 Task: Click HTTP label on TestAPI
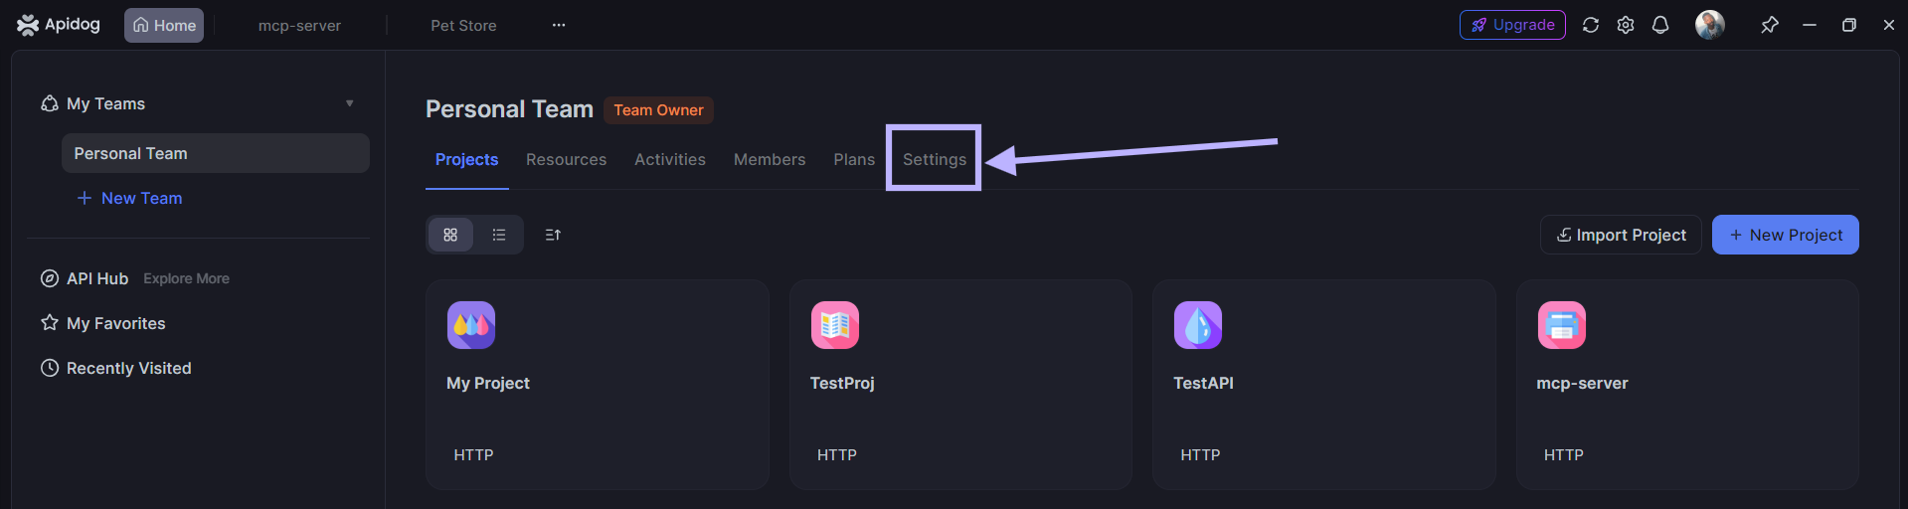click(x=1200, y=454)
